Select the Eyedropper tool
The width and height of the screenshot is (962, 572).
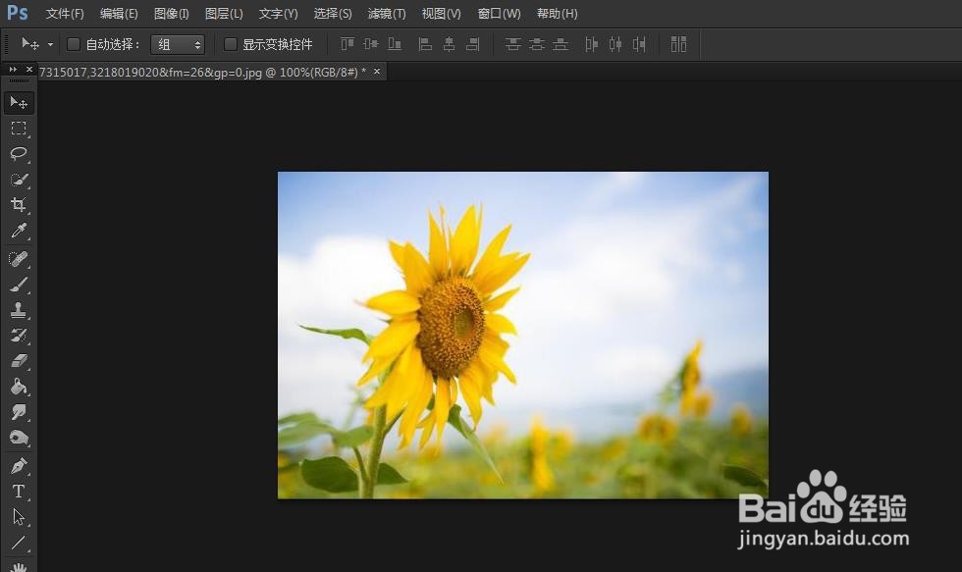(19, 231)
